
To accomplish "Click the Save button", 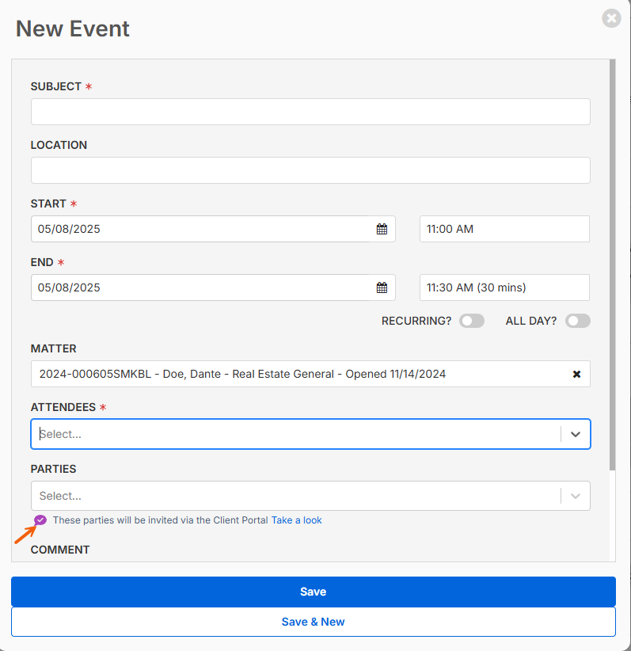I will click(313, 592).
